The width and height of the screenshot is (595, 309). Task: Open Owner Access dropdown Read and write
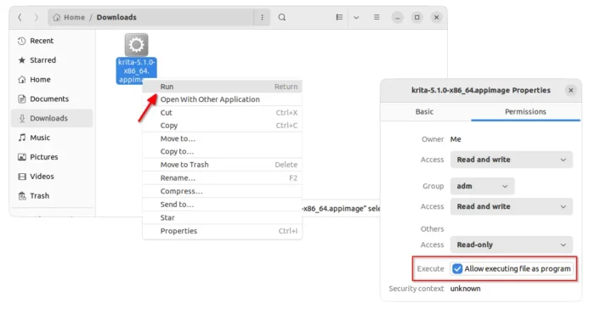tap(512, 160)
